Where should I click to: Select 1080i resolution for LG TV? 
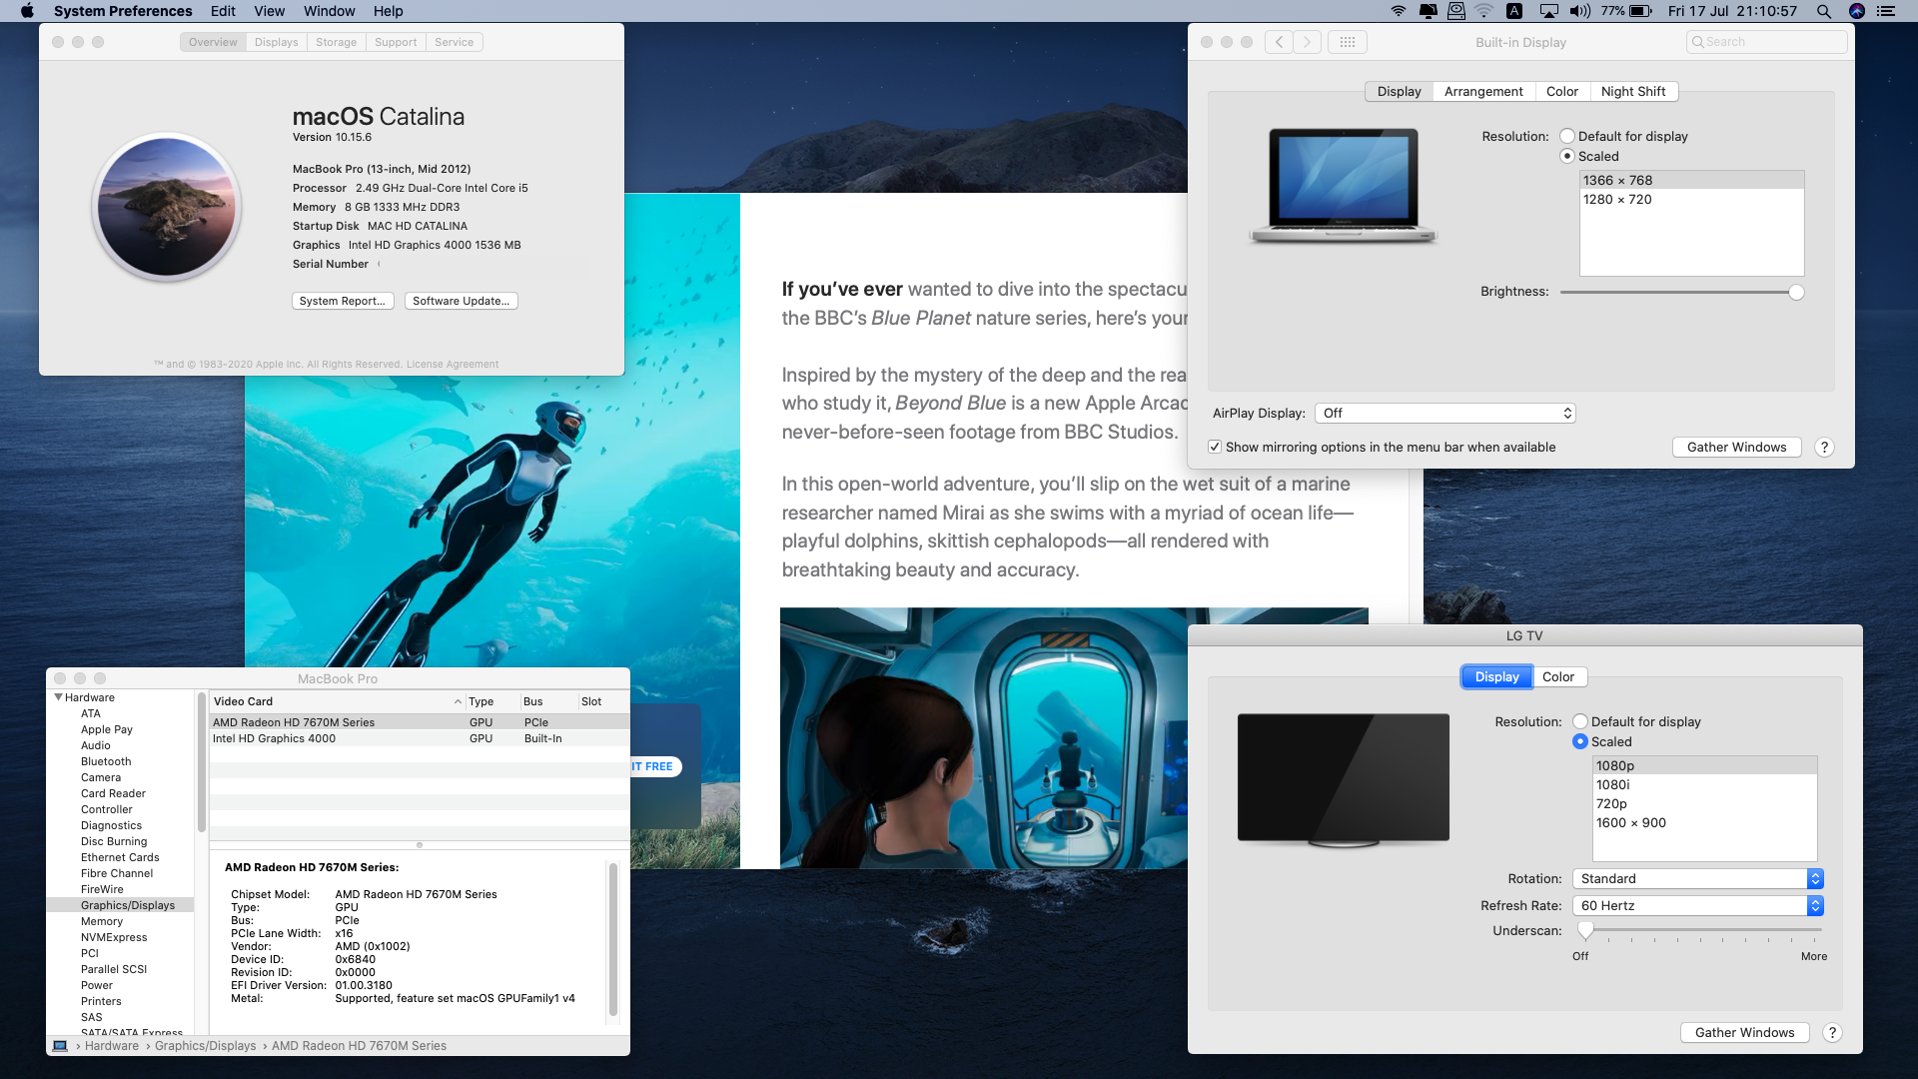tap(1704, 784)
